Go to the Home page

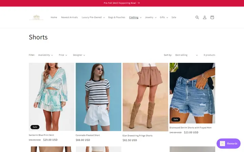click(x=54, y=17)
